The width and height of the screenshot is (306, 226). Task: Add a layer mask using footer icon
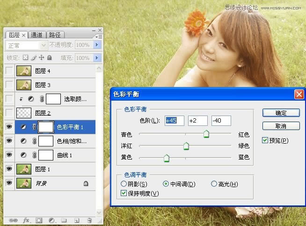coord(39,219)
